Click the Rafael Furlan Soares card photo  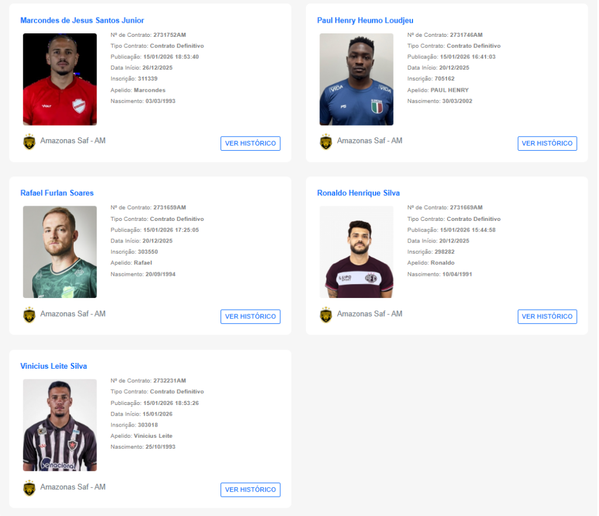coord(60,252)
